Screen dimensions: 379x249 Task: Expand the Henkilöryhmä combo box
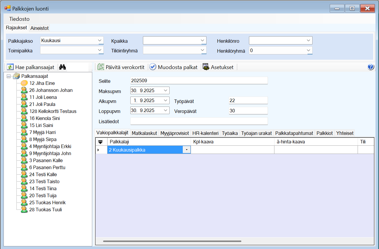pyautogui.click(x=308, y=50)
